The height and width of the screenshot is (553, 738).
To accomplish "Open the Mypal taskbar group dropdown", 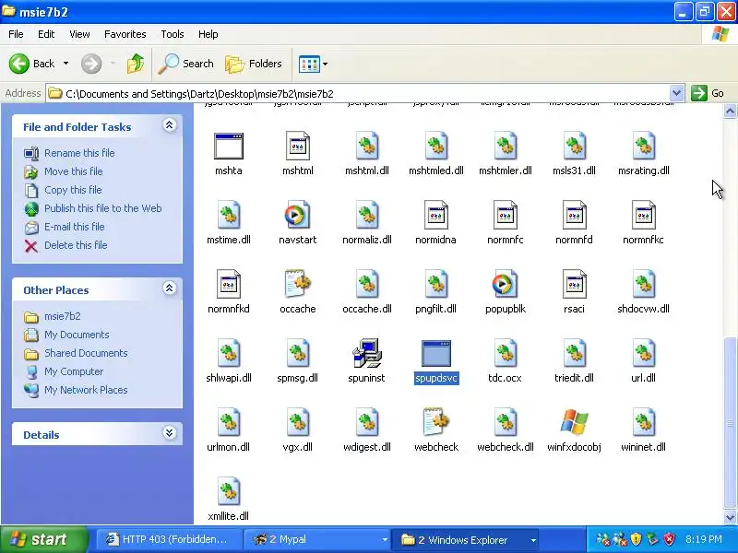I will (385, 540).
